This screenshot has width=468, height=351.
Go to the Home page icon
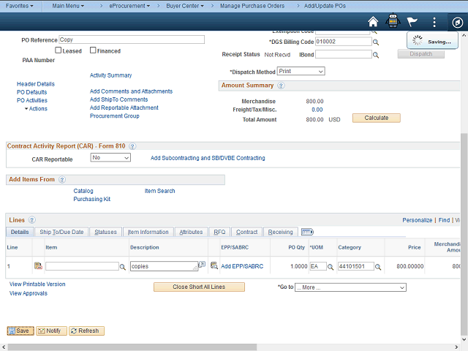(x=373, y=22)
